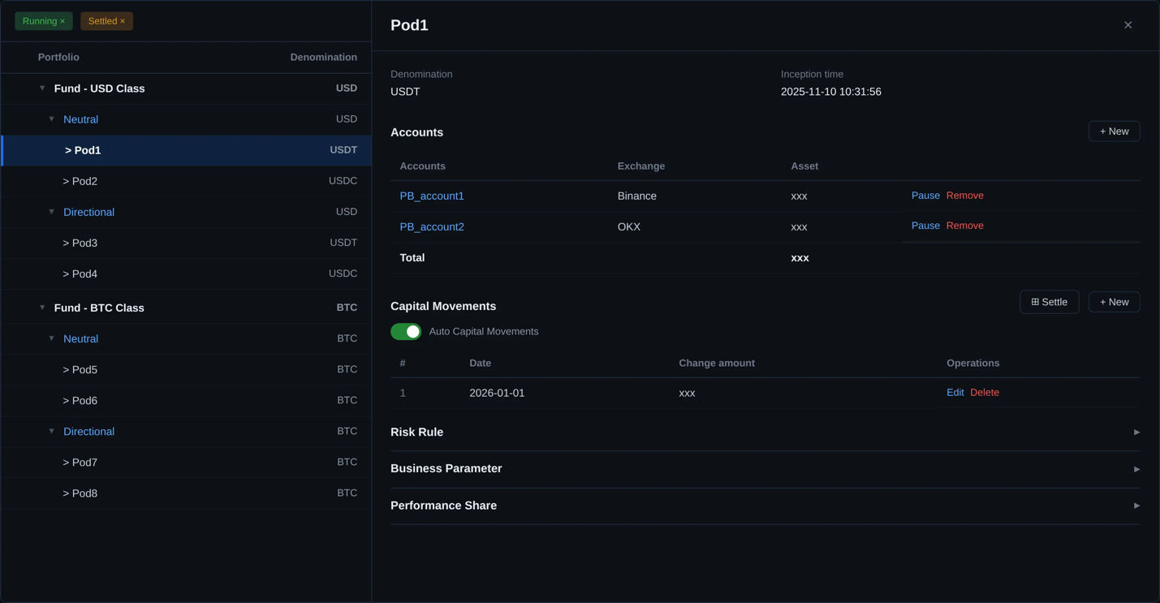This screenshot has height=603, width=1160.
Task: Remove PB_account1
Action: point(964,196)
